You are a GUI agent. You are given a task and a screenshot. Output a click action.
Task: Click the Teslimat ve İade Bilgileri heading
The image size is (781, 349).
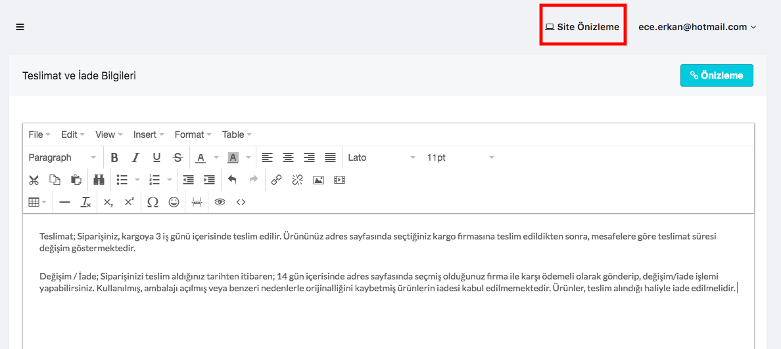pyautogui.click(x=79, y=76)
